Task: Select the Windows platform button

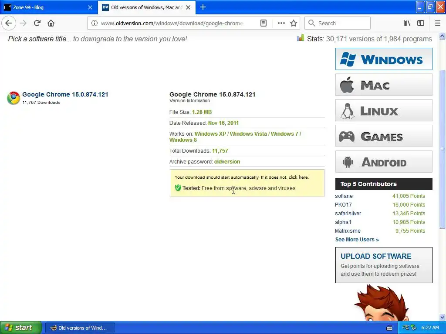Action: tap(384, 59)
